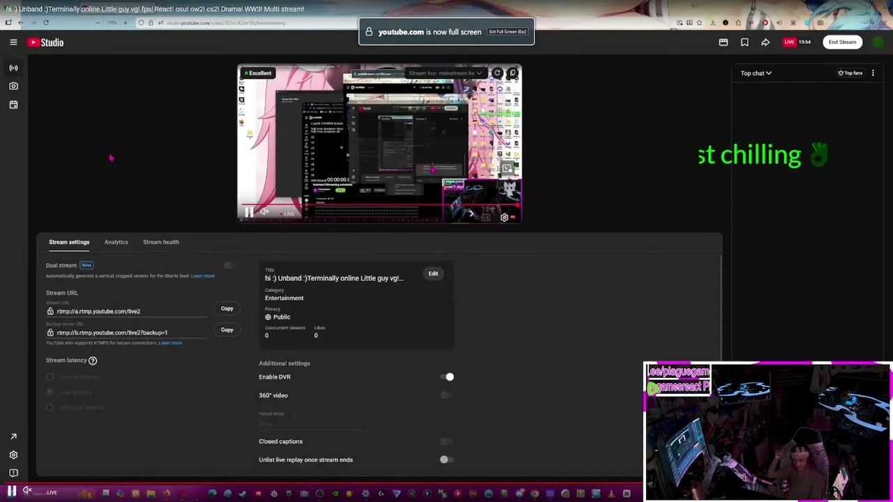
Task: Click the share arrow icon in the header
Action: click(x=765, y=43)
